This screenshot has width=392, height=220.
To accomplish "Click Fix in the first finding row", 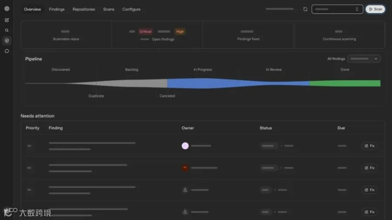I will [x=369, y=146].
